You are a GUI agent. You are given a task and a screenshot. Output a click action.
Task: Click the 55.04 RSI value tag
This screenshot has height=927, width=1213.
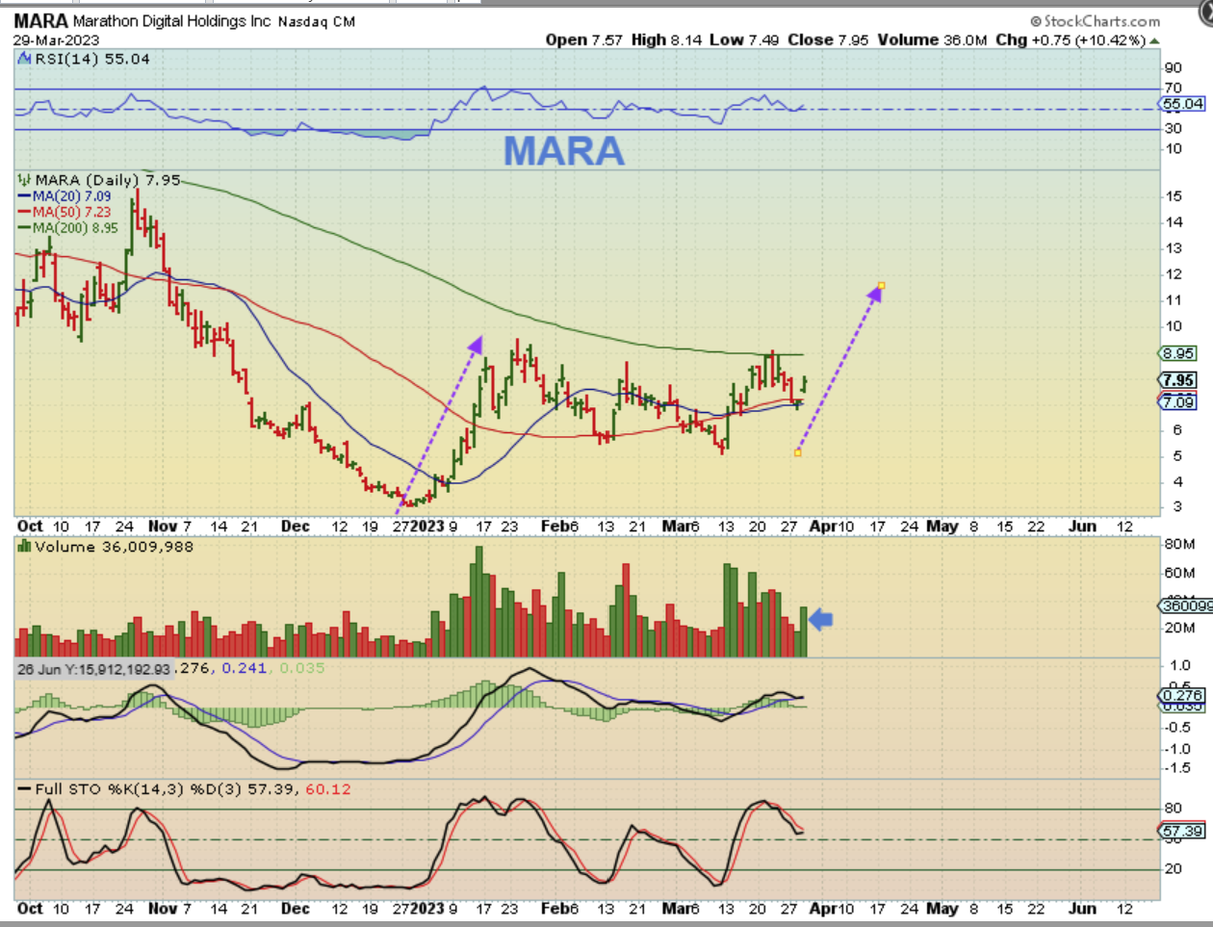pyautogui.click(x=1183, y=103)
